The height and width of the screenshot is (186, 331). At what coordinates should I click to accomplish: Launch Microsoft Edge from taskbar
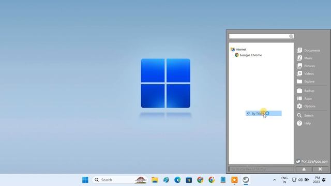177,180
